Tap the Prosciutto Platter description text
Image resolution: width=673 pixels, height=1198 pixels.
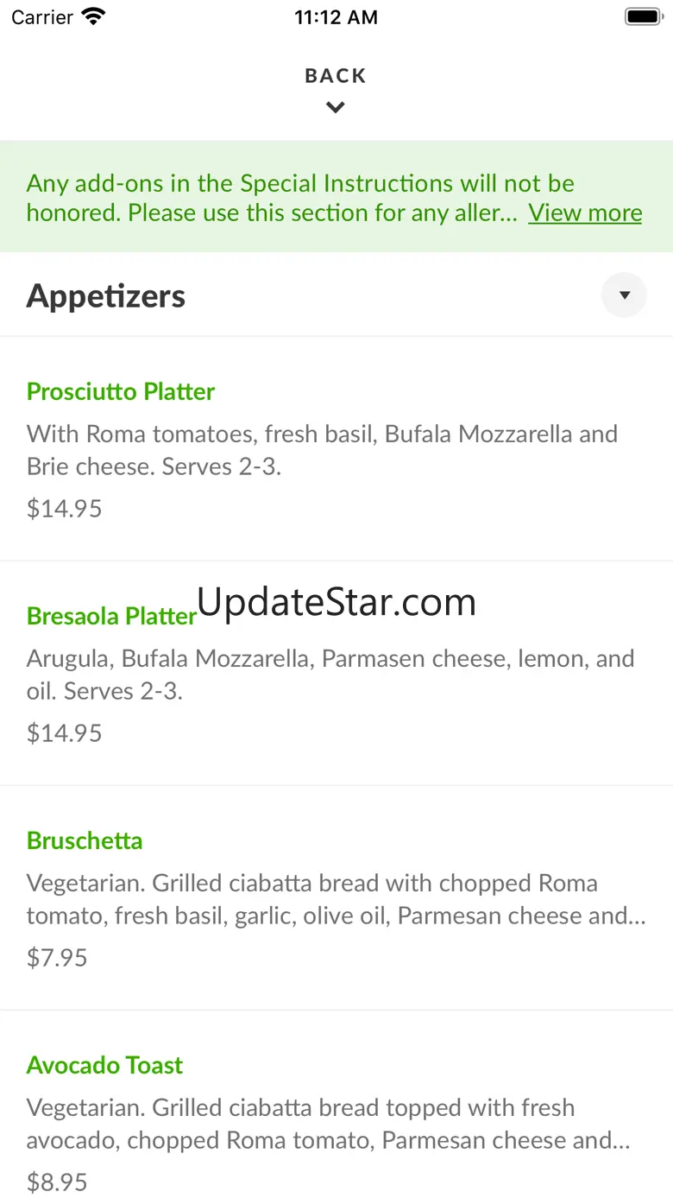(x=322, y=450)
